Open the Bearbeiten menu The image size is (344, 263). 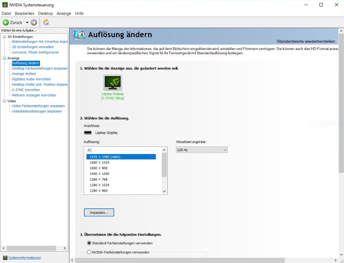(x=25, y=13)
